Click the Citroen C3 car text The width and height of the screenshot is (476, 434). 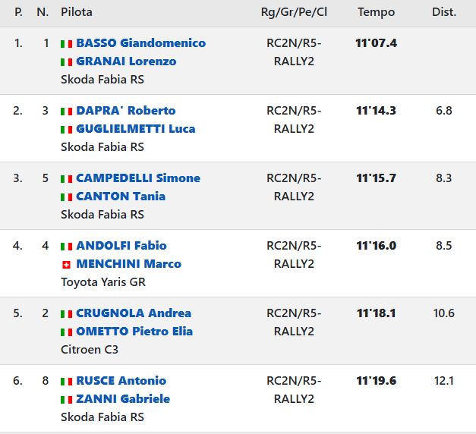pos(90,350)
